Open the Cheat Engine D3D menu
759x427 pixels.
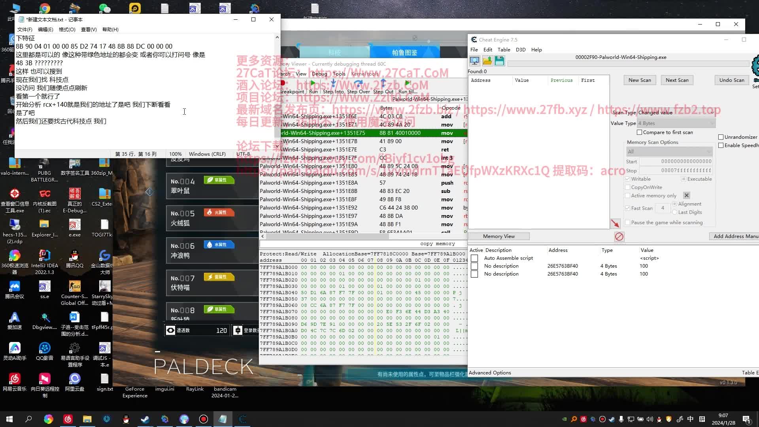coord(520,49)
